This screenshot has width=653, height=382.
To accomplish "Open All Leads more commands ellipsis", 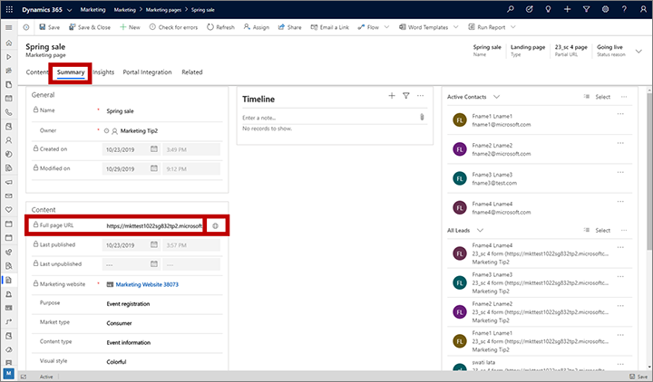I will [624, 230].
